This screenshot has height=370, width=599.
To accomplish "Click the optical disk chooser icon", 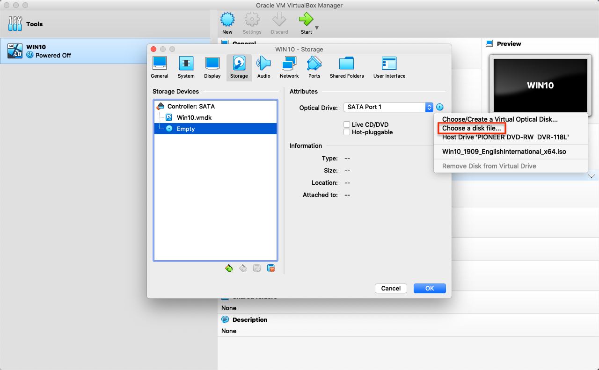I will point(439,107).
